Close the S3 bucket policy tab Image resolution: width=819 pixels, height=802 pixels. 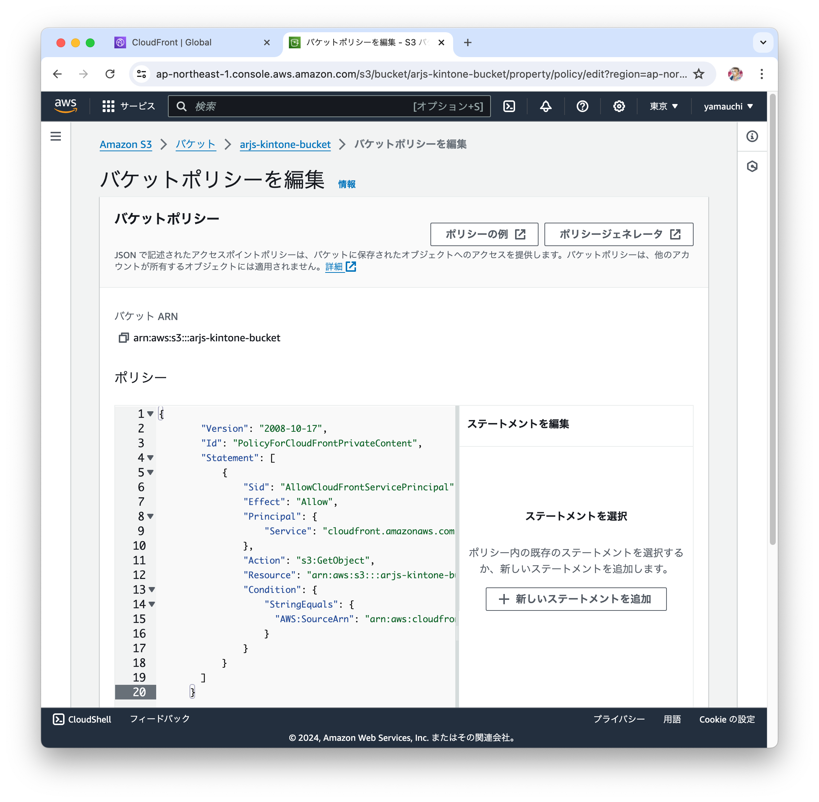(441, 42)
